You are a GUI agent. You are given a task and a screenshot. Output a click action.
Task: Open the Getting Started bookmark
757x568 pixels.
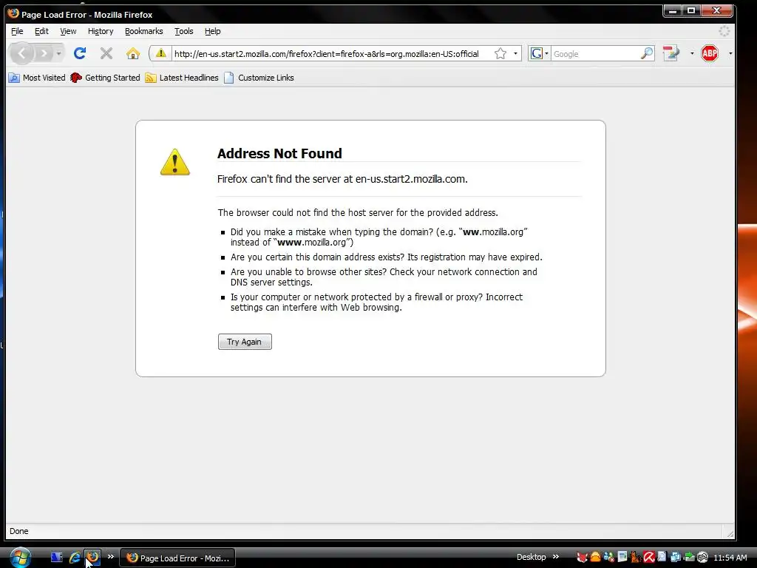tap(105, 77)
